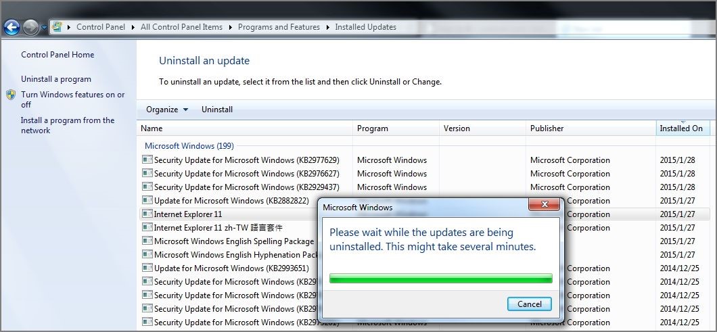Select Update for Microsoft Windows (KB2882822)
This screenshot has width=717, height=332.
coord(231,201)
